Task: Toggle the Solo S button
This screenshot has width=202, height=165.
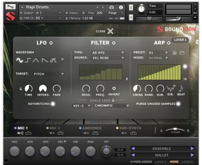Action: (x=131, y=8)
